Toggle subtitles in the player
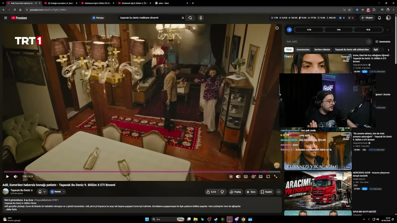 tap(246, 177)
